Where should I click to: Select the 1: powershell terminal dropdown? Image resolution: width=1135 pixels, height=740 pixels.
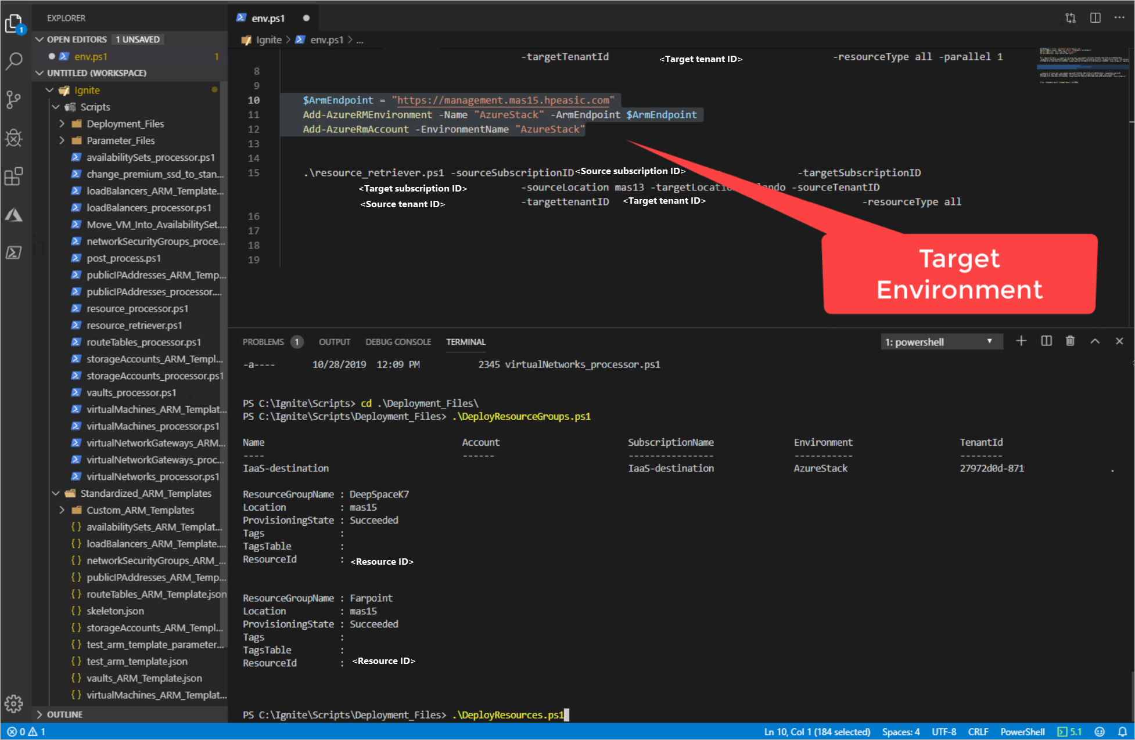tap(939, 341)
